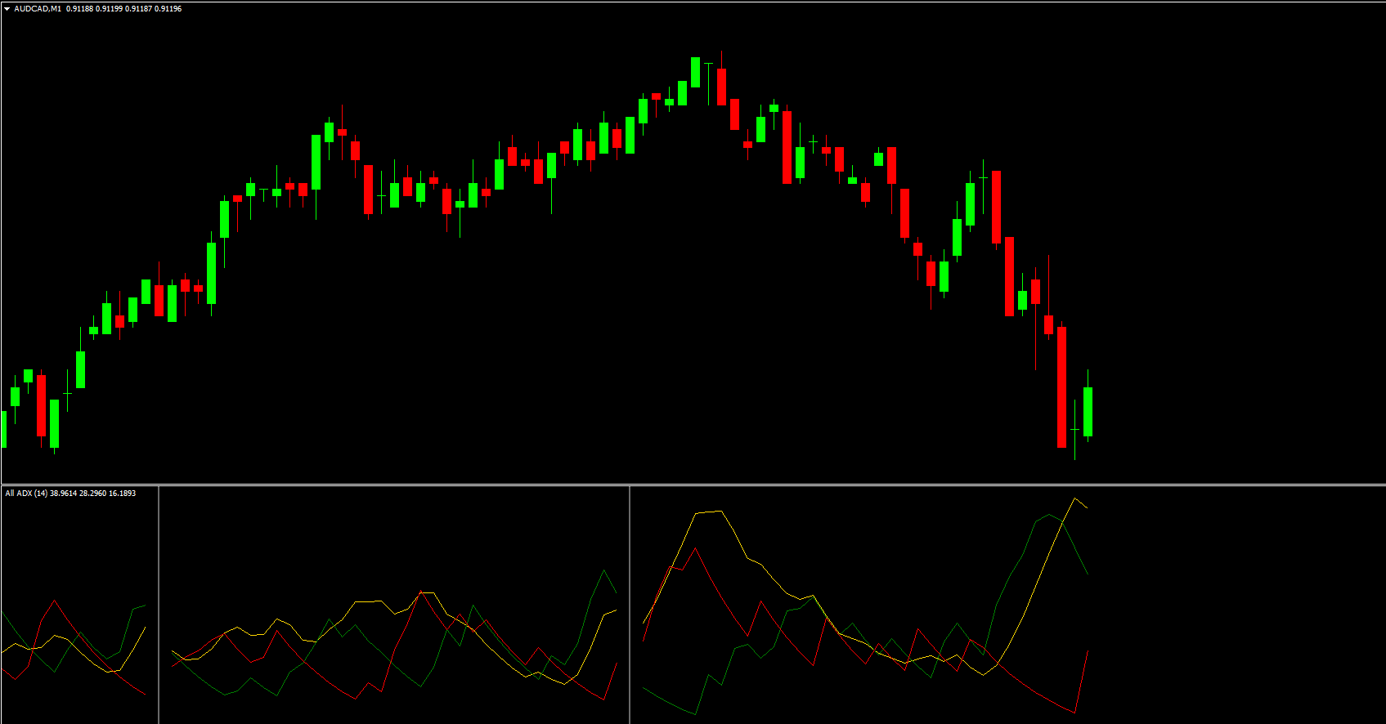Select the last green candle on the chart

1088,411
